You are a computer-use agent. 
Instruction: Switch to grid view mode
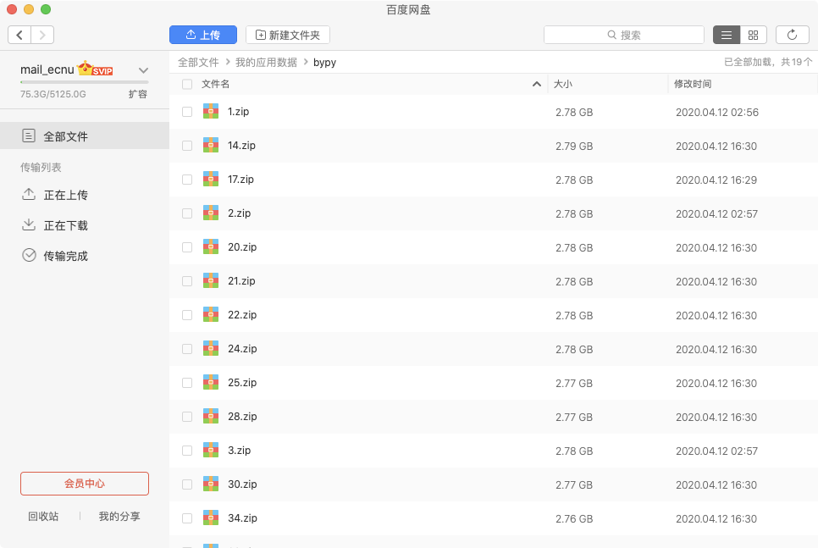753,35
